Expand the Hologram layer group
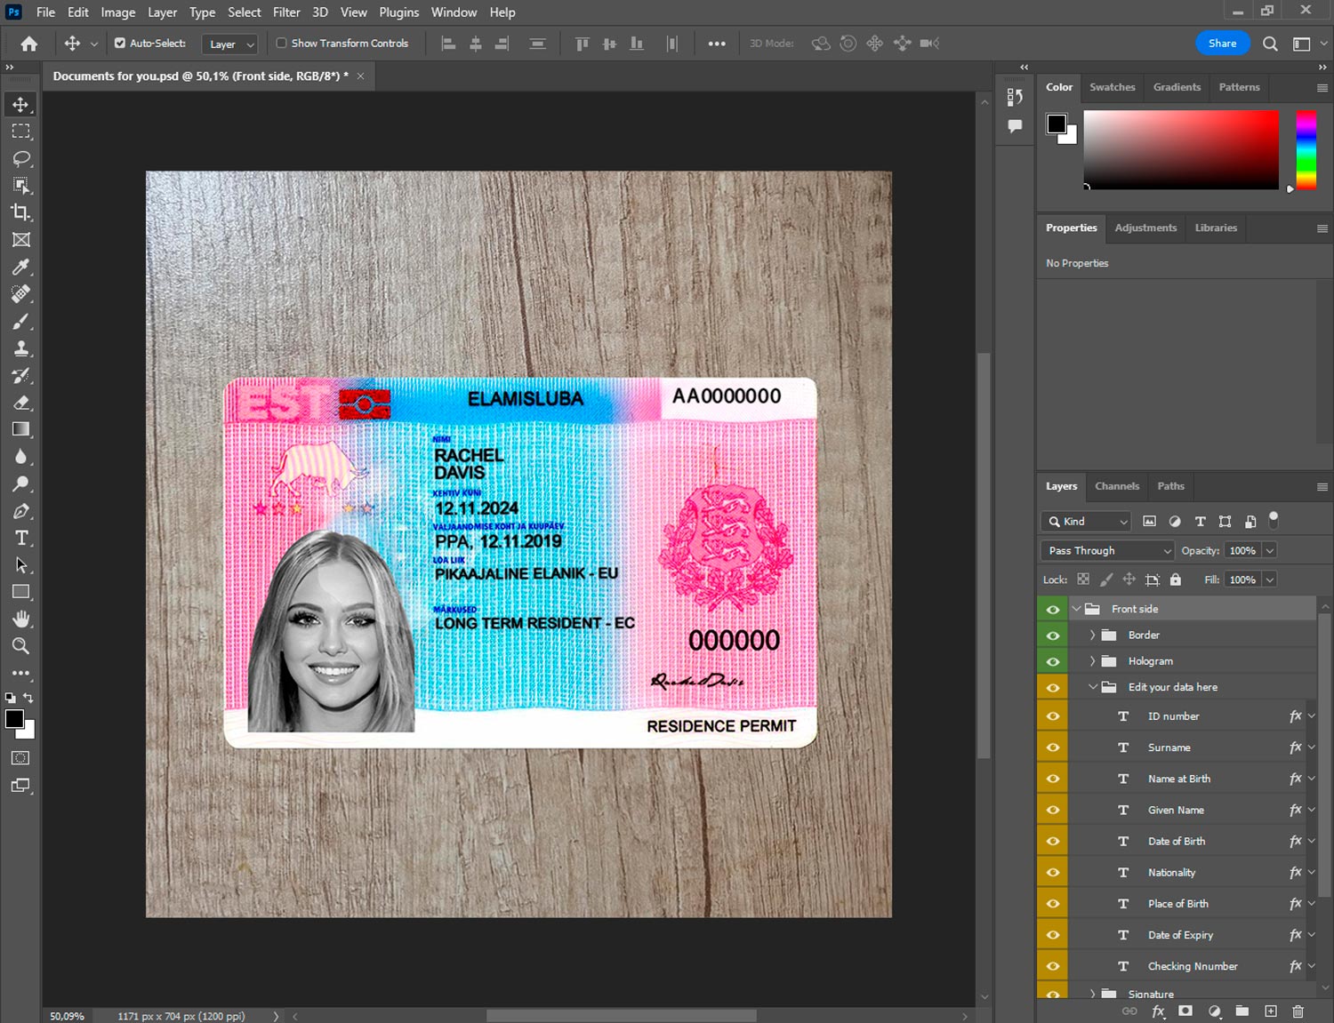 tap(1092, 661)
